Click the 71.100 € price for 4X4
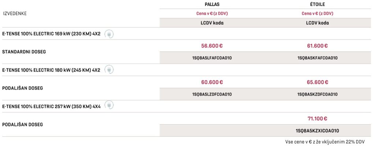This screenshot has height=148, width=375. [317, 118]
